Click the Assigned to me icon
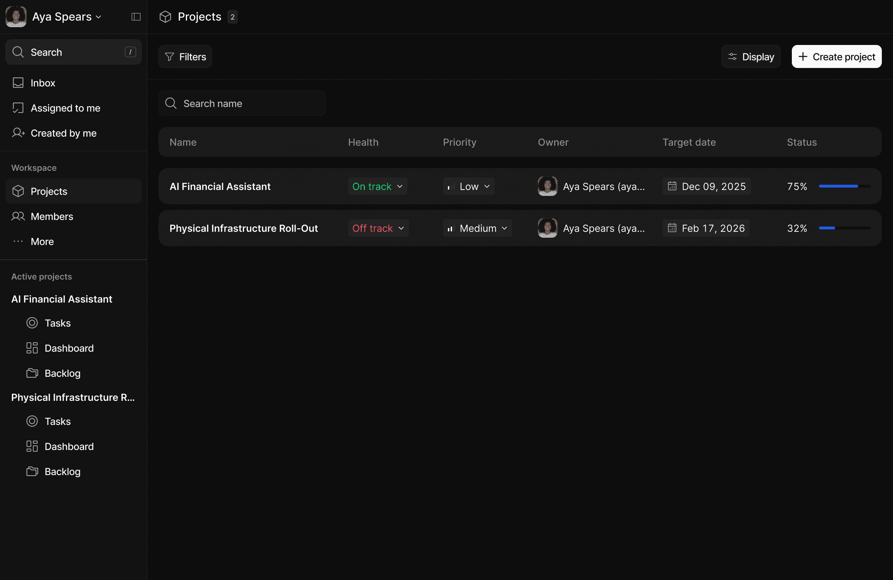This screenshot has height=580, width=893. pyautogui.click(x=18, y=108)
